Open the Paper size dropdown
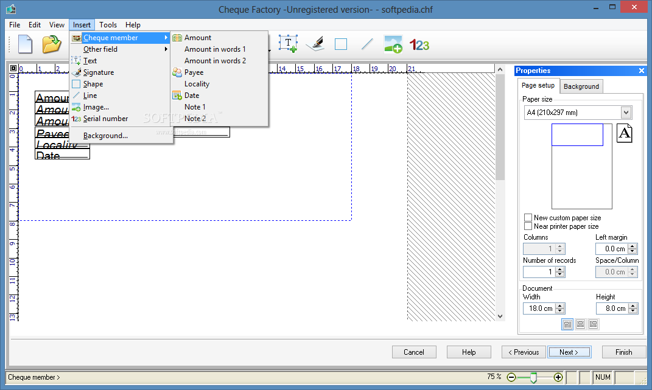The image size is (652, 390). (x=626, y=113)
